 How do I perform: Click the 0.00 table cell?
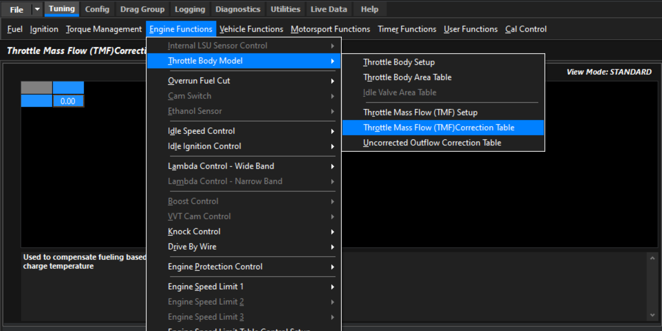coord(68,101)
